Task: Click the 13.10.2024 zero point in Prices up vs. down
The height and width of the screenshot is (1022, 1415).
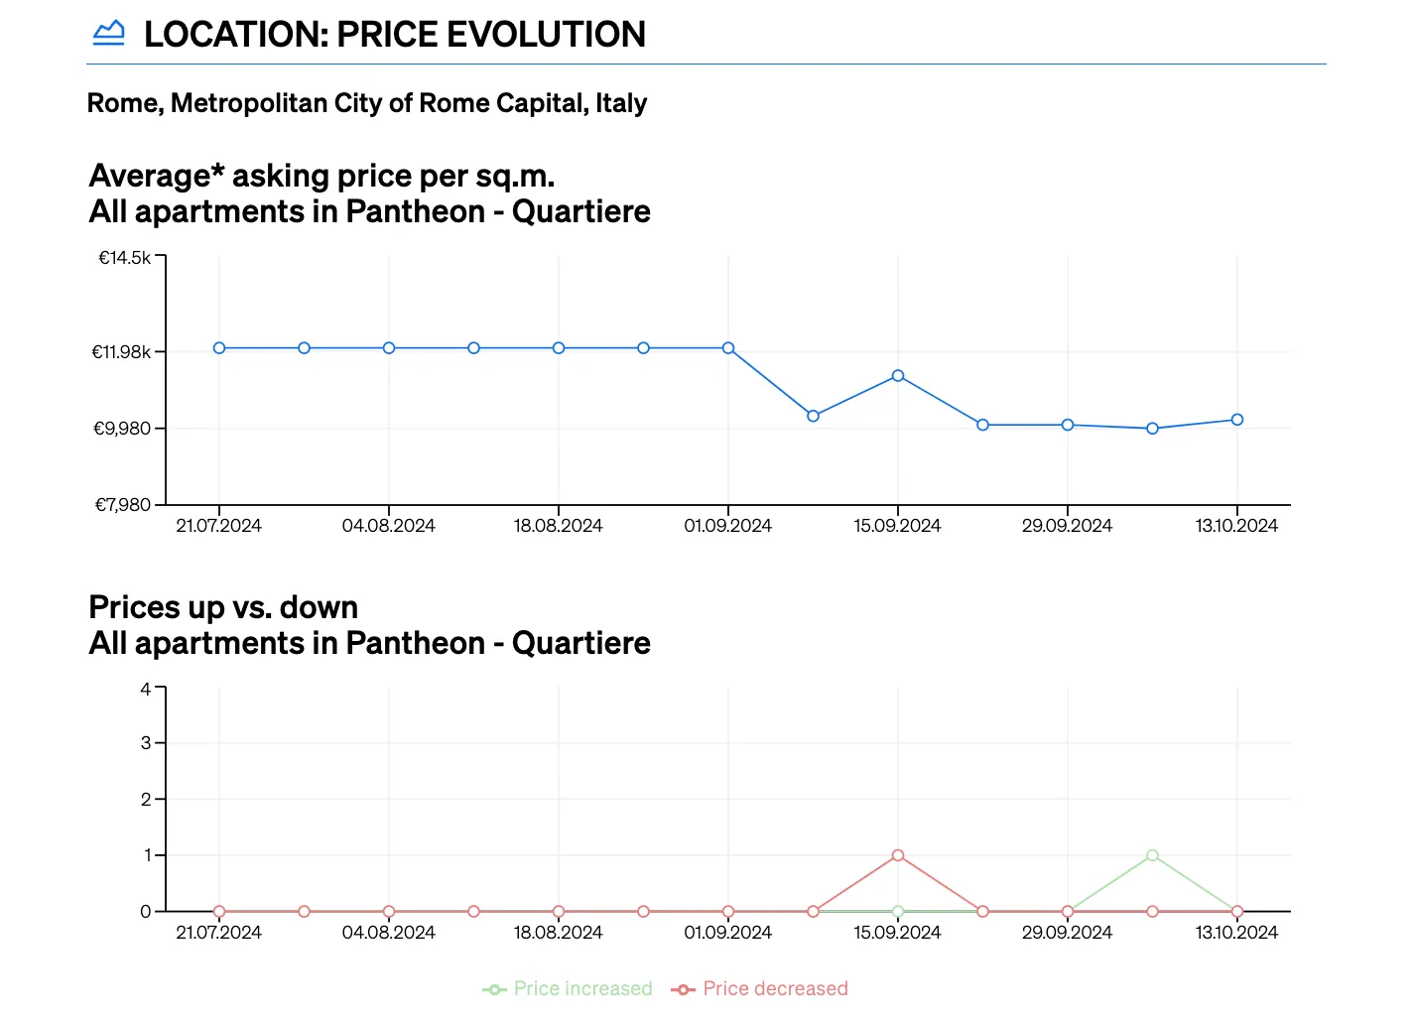Action: [x=1237, y=911]
